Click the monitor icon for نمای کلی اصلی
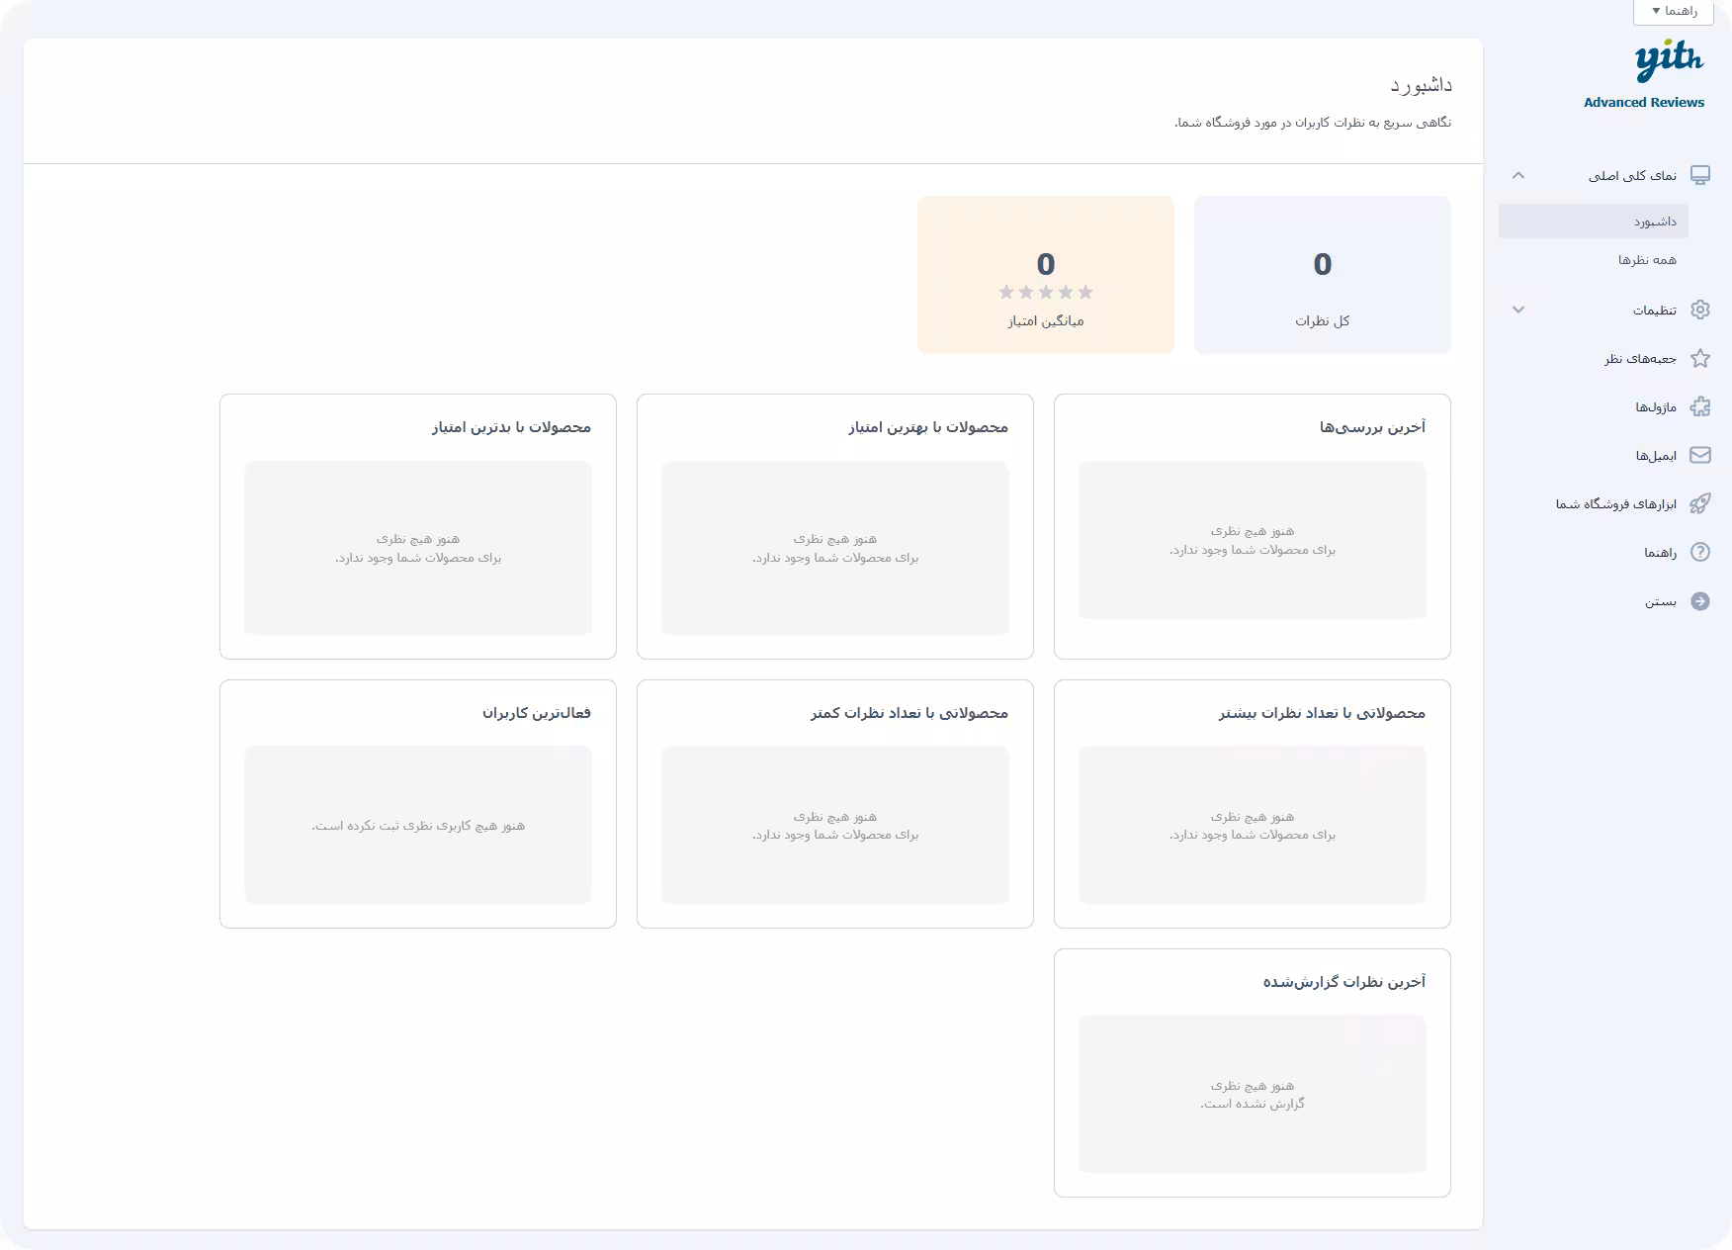Image resolution: width=1732 pixels, height=1250 pixels. pos(1700,175)
